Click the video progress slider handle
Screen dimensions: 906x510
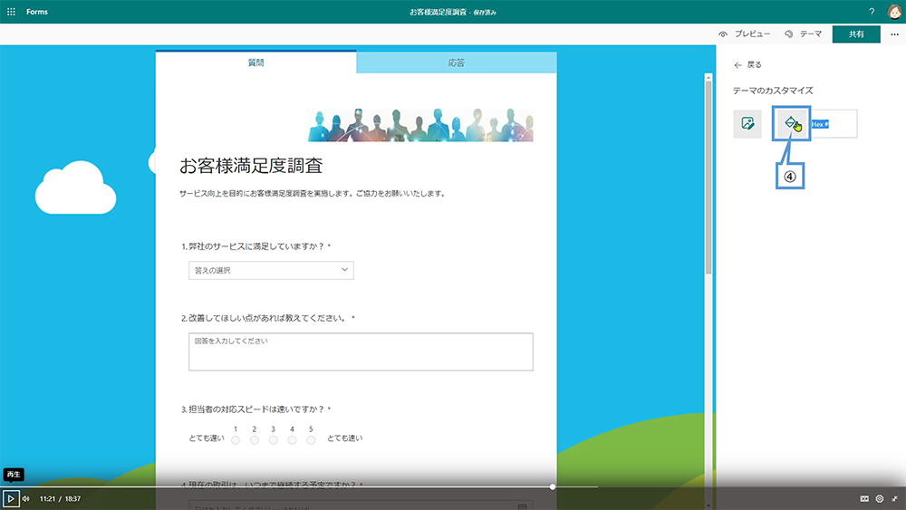click(553, 486)
